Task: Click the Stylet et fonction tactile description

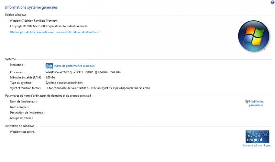Action: (x=98, y=88)
